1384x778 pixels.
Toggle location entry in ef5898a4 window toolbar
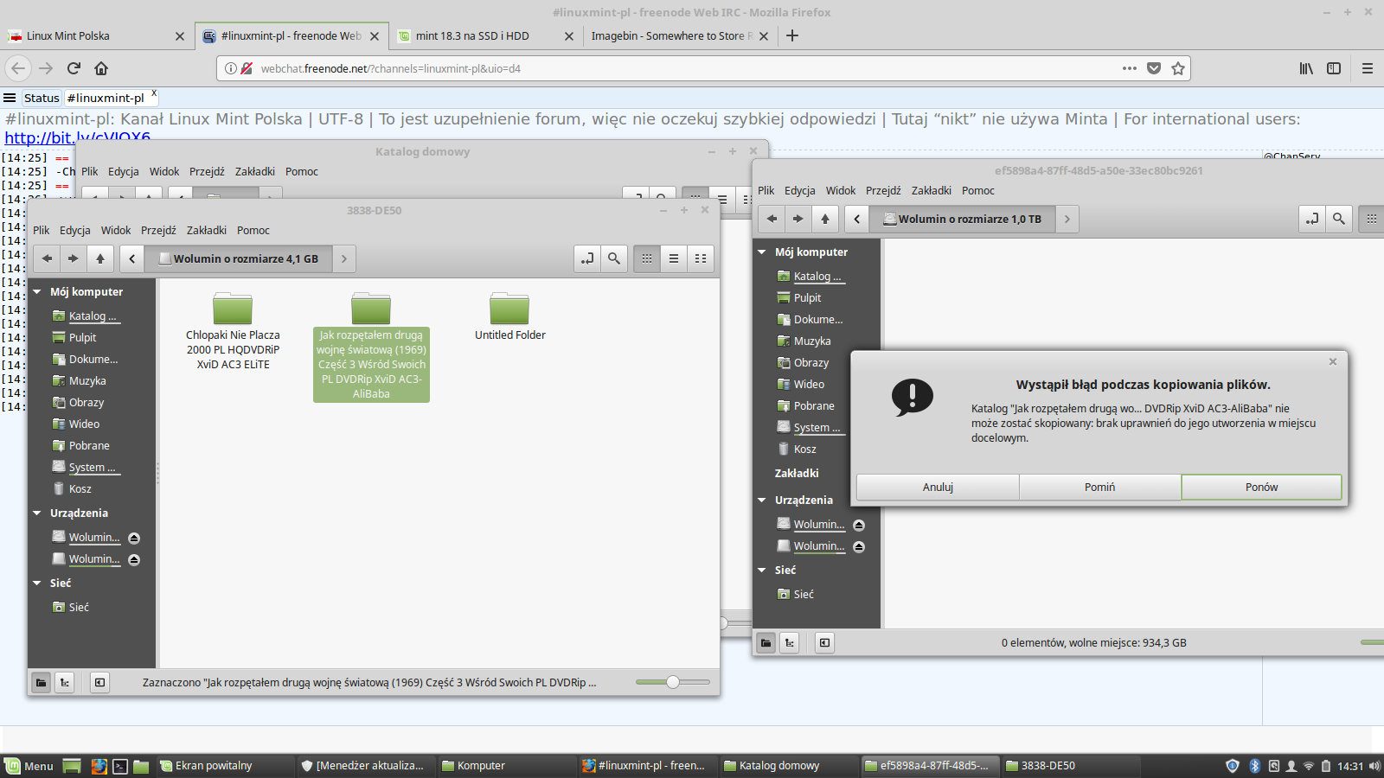pos(1312,219)
